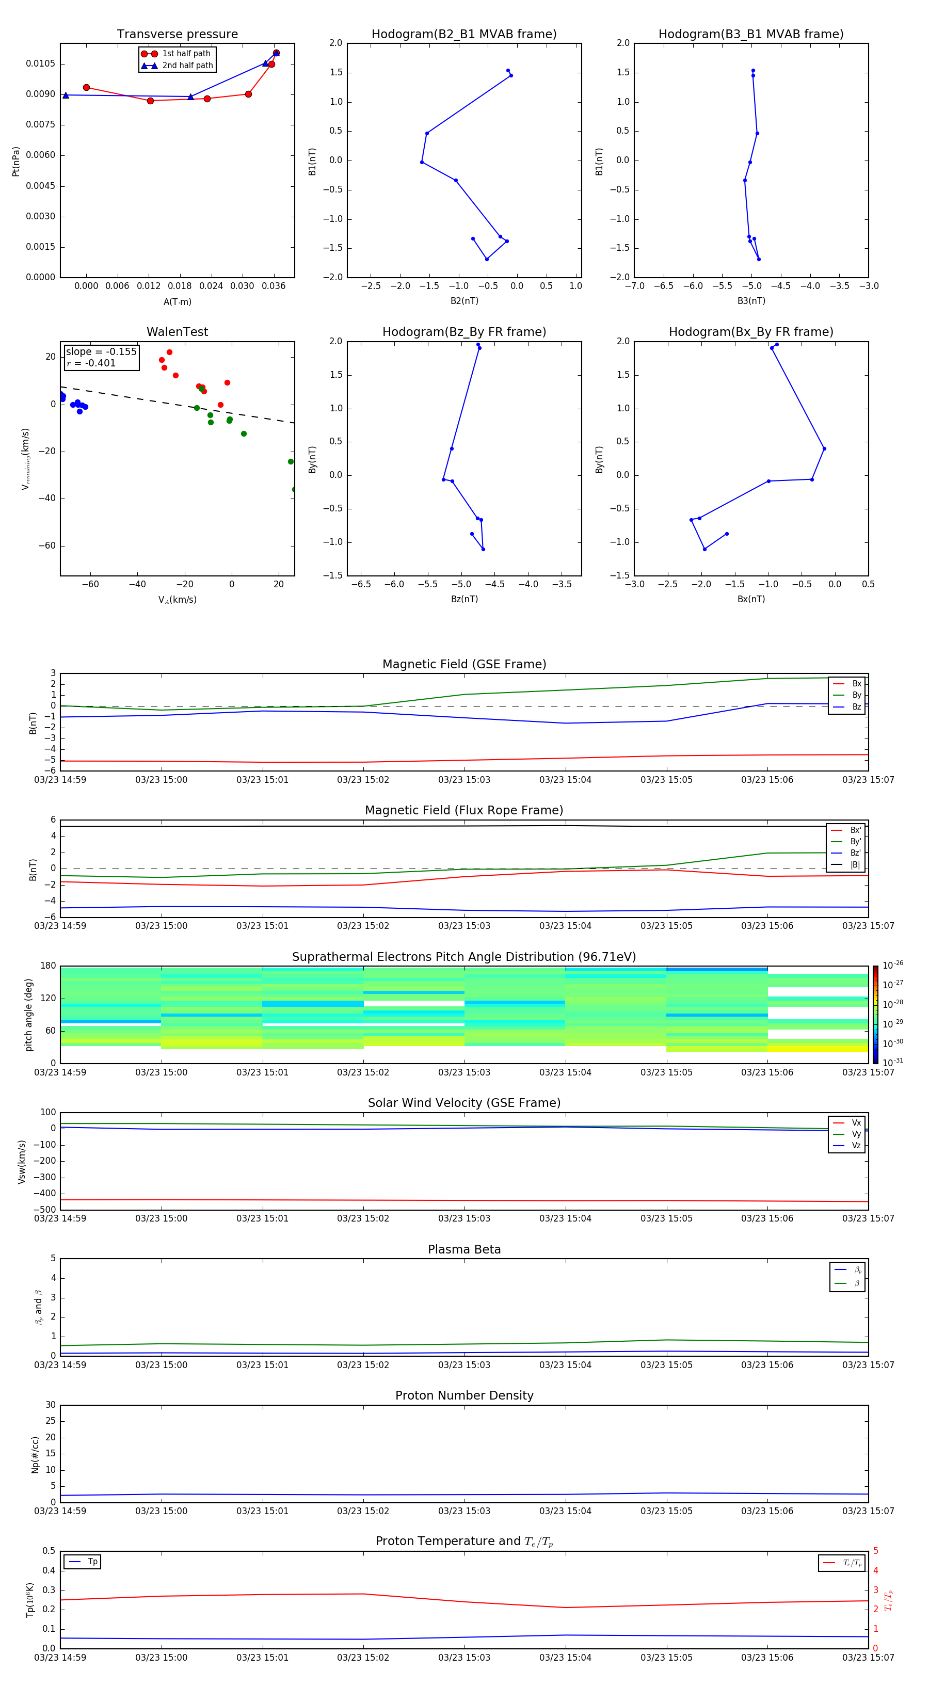929x1703 pixels.
Task: Click the 'slope = -0.155' annotation
Action: click(x=101, y=352)
